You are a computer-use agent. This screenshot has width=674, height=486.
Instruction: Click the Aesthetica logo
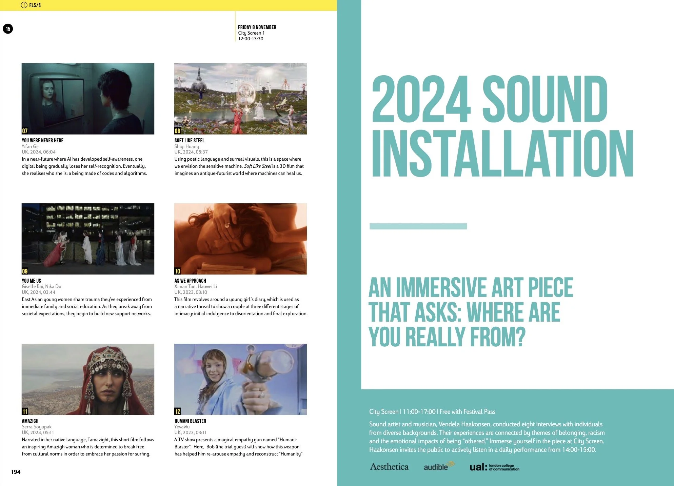pyautogui.click(x=389, y=467)
